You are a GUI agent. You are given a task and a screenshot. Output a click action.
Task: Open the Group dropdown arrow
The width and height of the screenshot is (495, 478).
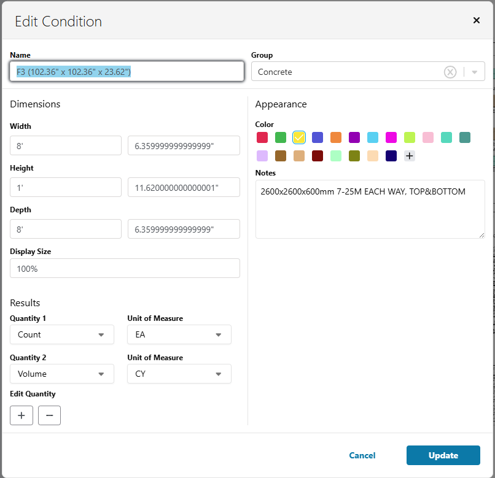pyautogui.click(x=474, y=72)
